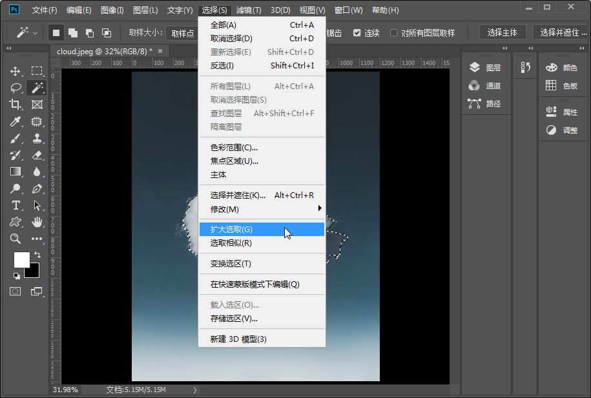The image size is (591, 398).
Task: Select the Lasso tool
Action: point(16,88)
